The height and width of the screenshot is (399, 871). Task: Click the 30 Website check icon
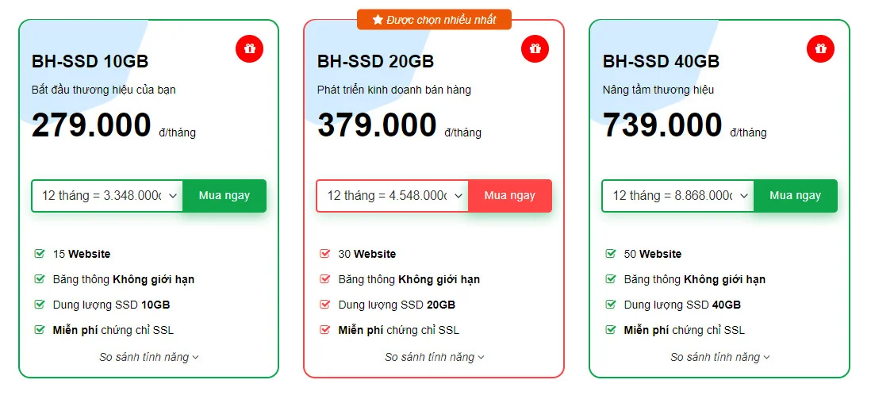[324, 254]
